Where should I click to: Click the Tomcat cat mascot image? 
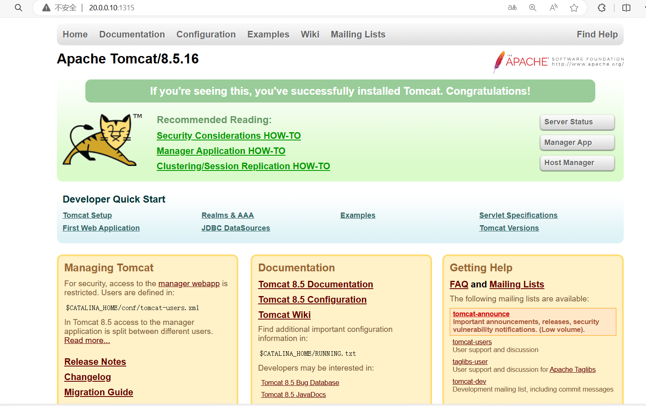coord(102,140)
